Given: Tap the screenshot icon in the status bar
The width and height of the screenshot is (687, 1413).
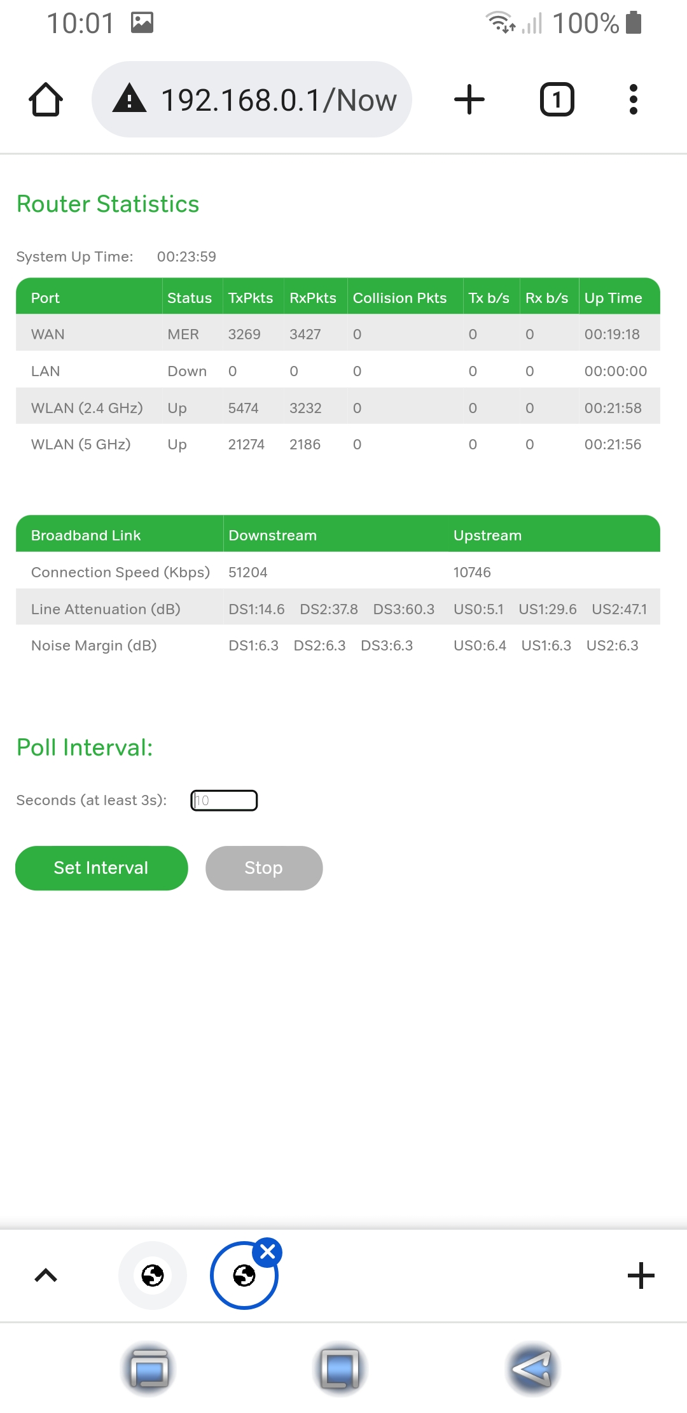Looking at the screenshot, I should [143, 21].
